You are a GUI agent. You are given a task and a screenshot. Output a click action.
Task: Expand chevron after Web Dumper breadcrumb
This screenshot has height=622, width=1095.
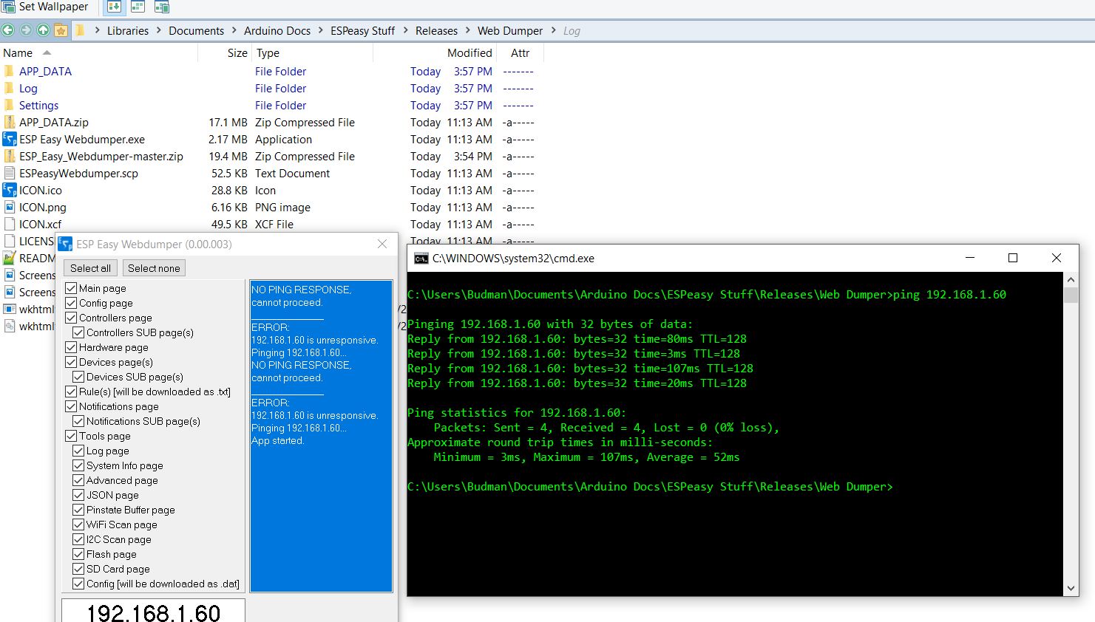tap(553, 30)
